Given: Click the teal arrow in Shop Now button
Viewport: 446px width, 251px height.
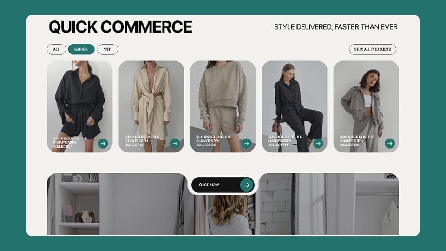Looking at the screenshot, I should pos(247,185).
